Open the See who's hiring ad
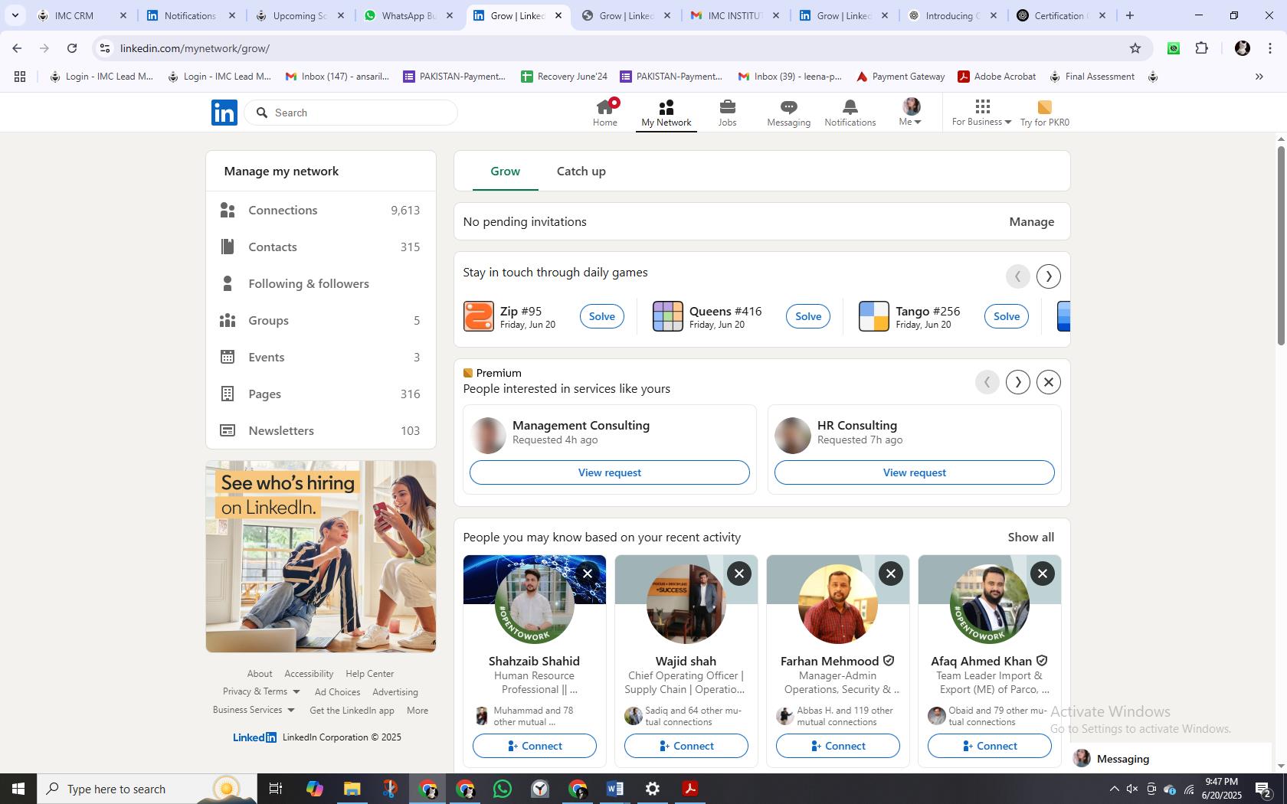The height and width of the screenshot is (804, 1287). (x=320, y=557)
